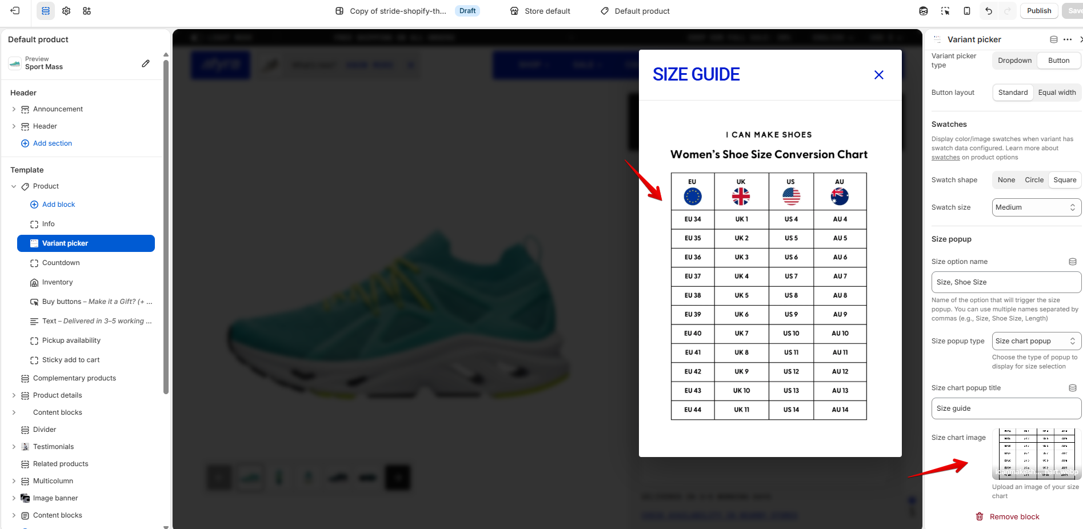Open the apps grid icon
Screen dimensions: 1083x529
87,11
